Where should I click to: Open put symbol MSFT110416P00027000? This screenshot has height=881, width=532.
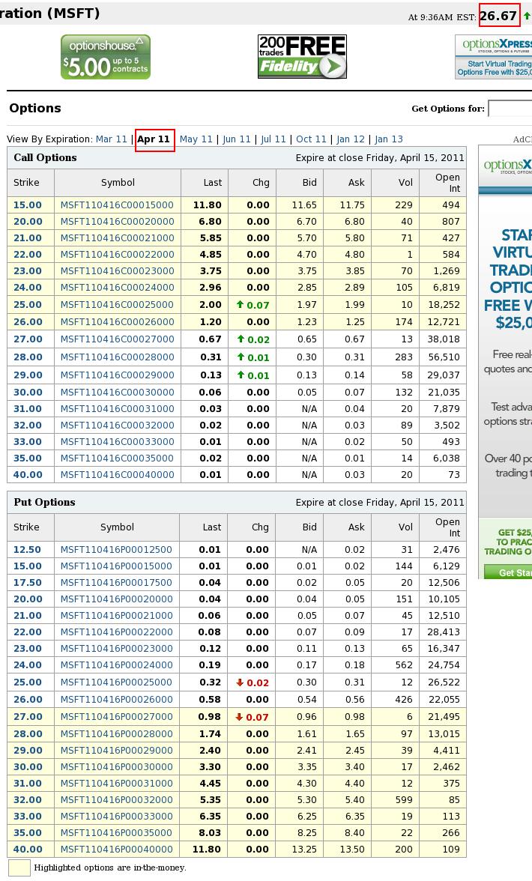click(116, 717)
